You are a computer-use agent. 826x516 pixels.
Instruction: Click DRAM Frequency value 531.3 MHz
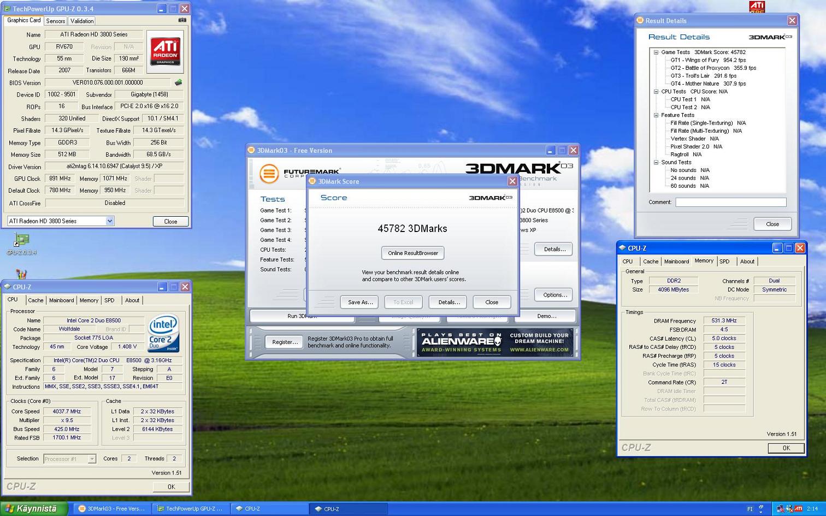(x=724, y=321)
